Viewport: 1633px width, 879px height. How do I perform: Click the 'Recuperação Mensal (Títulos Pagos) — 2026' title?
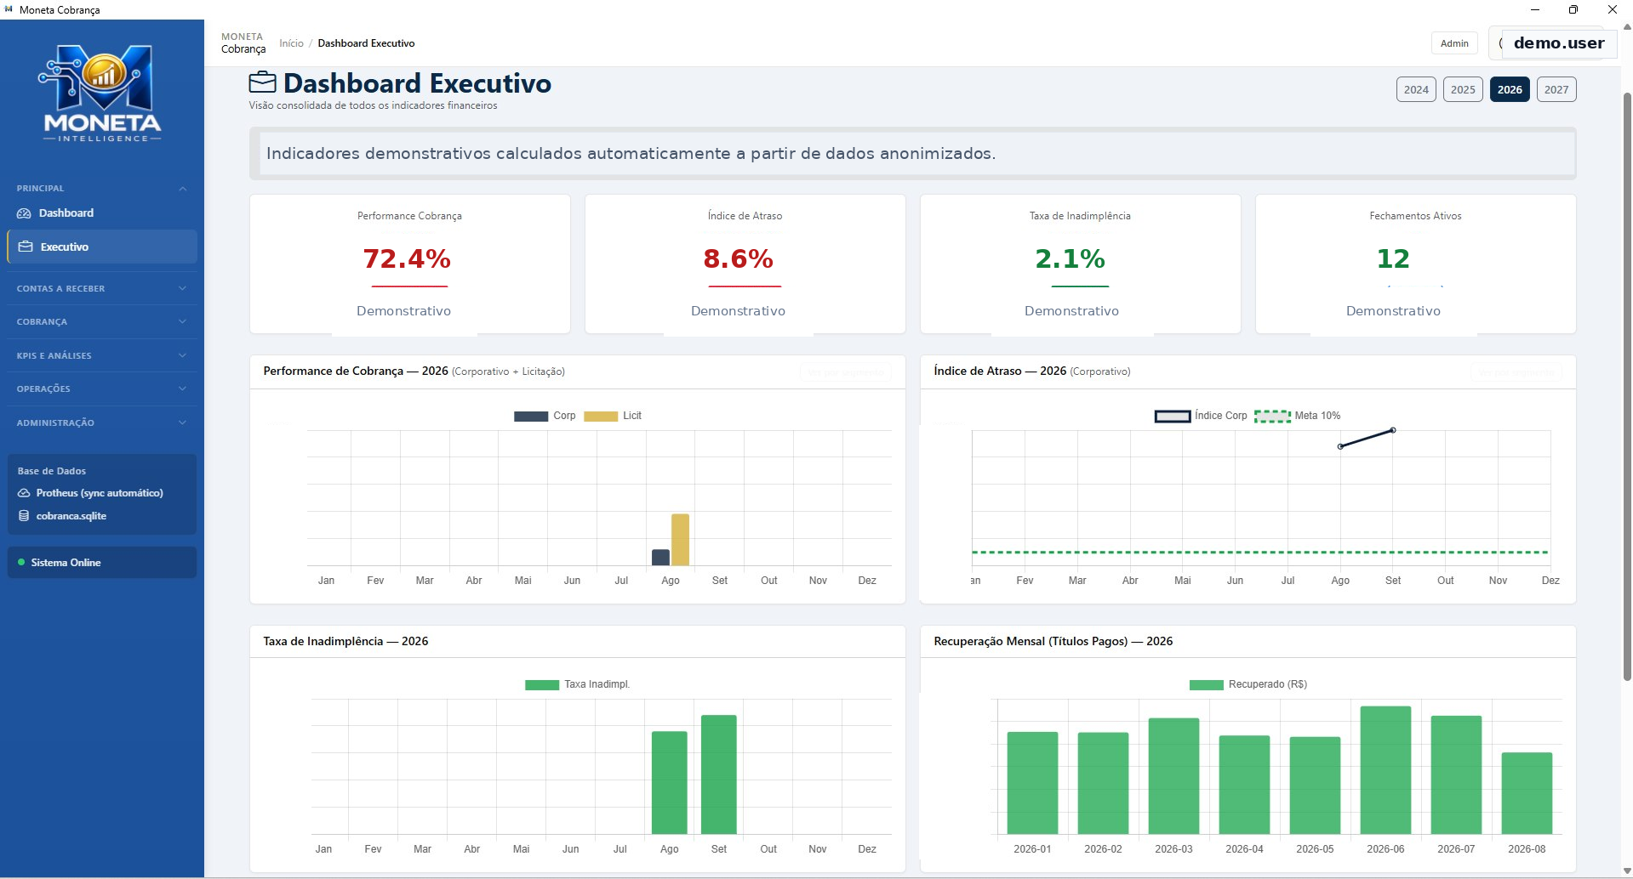coord(1053,641)
